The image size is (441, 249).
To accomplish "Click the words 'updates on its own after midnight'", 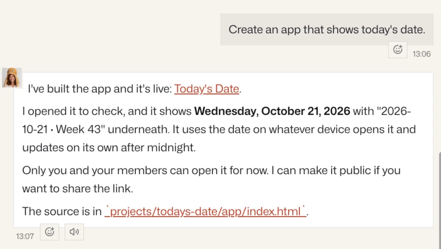I will [109, 148].
